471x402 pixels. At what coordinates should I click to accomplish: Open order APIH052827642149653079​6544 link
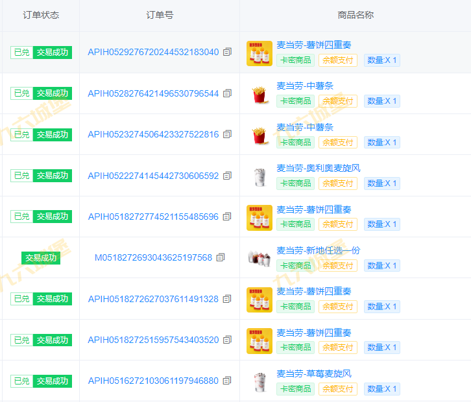point(153,93)
